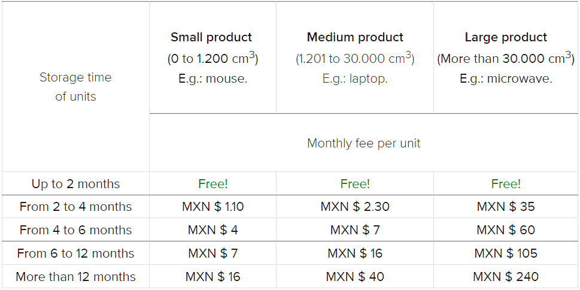The height and width of the screenshot is (290, 580).
Task: Click the 'MXN $ 1.10' cell
Action: [x=212, y=207]
